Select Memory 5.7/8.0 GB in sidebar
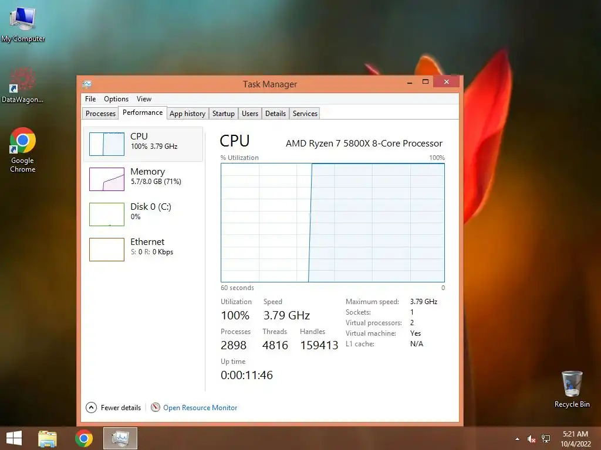 click(x=143, y=179)
